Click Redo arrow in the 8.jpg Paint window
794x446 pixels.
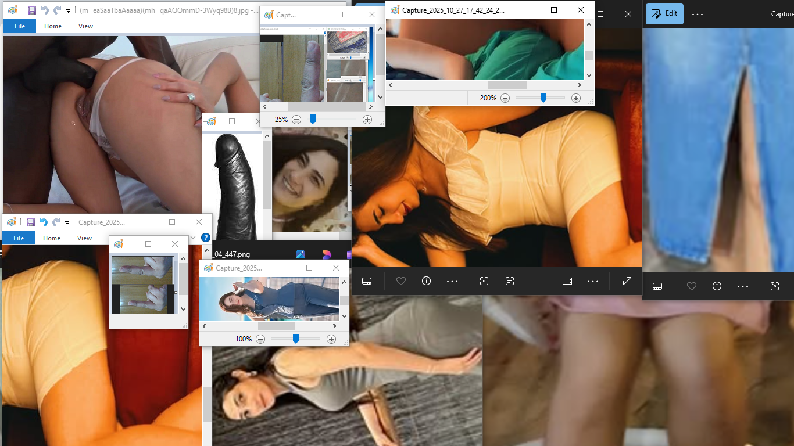click(57, 10)
